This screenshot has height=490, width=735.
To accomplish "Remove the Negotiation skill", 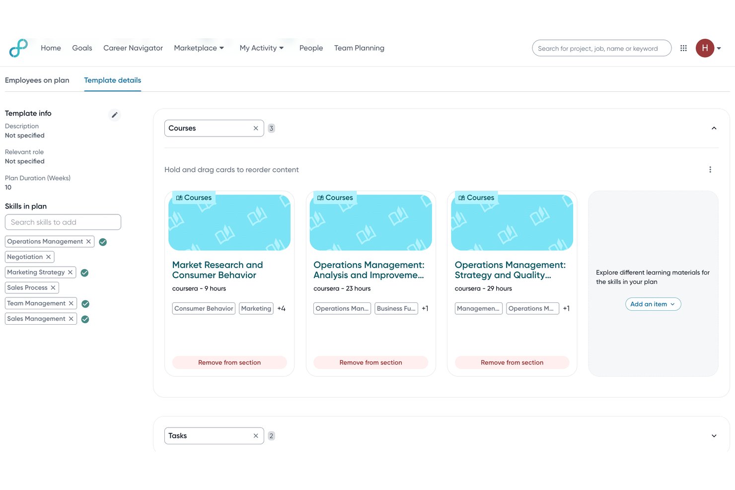I will pyautogui.click(x=48, y=257).
